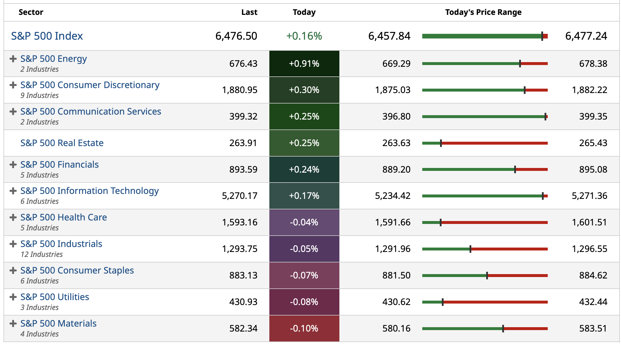The image size is (621, 347).
Task: Expand Consumer Staples industries
Action: coord(13,271)
